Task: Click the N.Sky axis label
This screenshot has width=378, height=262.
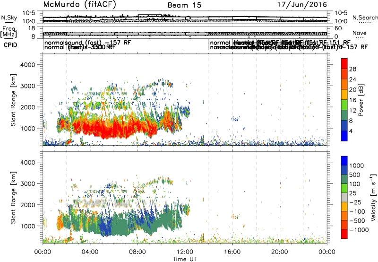Action: click(x=9, y=17)
